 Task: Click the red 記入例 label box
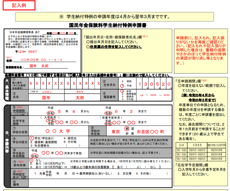[x=19, y=6]
